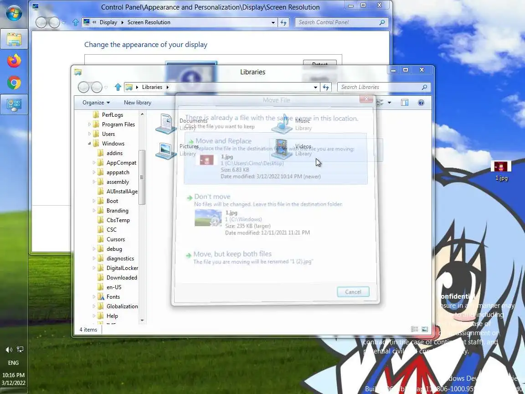525x394 pixels.
Task: Expand the apppatch folder node
Action: (x=94, y=172)
